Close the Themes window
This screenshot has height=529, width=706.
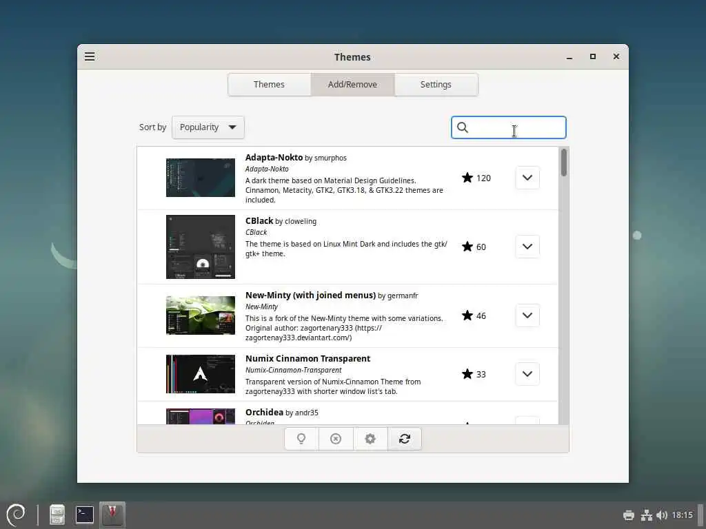point(616,56)
